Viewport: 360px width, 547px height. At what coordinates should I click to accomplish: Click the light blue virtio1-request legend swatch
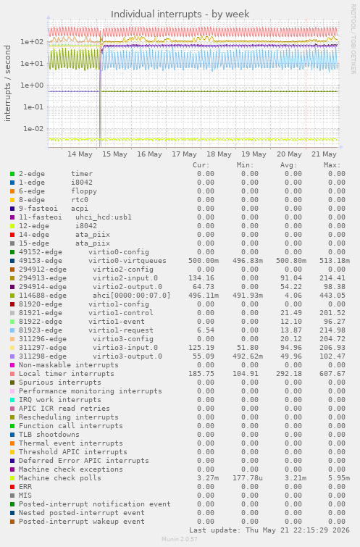[x=12, y=330]
